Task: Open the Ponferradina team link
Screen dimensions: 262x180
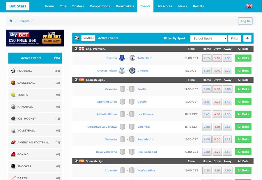Action: click(x=146, y=170)
